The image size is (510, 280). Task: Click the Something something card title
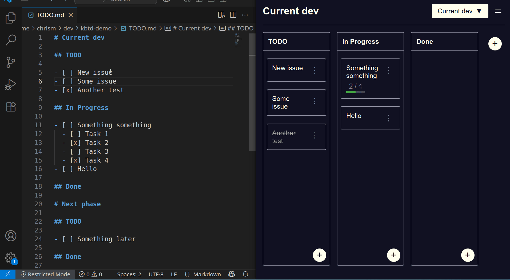tap(362, 72)
